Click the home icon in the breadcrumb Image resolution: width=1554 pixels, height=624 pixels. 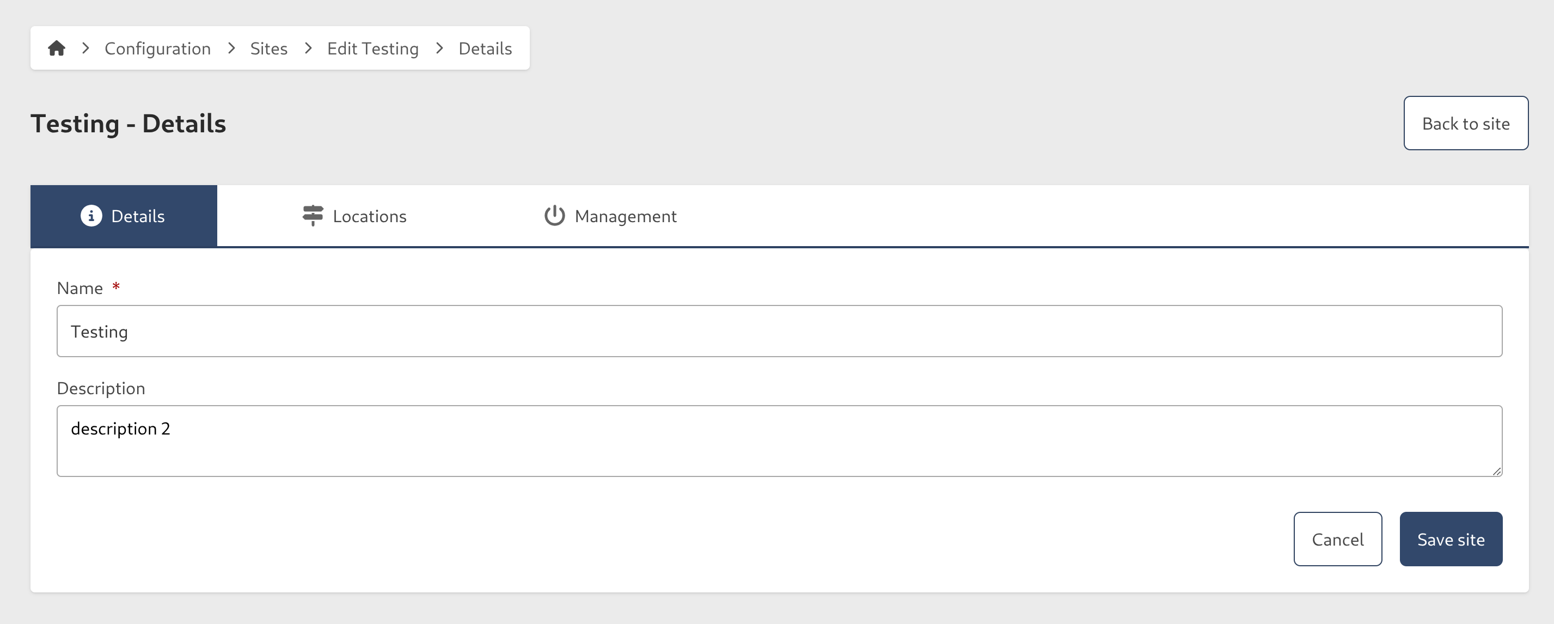(57, 48)
